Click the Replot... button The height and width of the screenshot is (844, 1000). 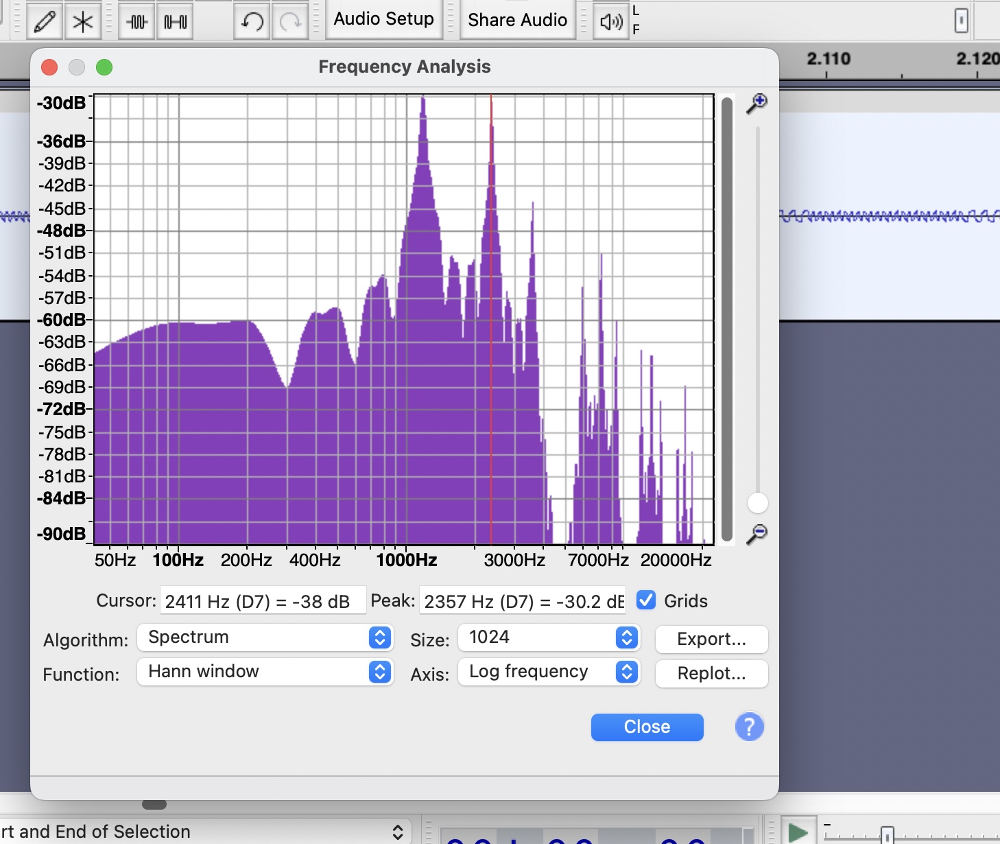click(712, 673)
